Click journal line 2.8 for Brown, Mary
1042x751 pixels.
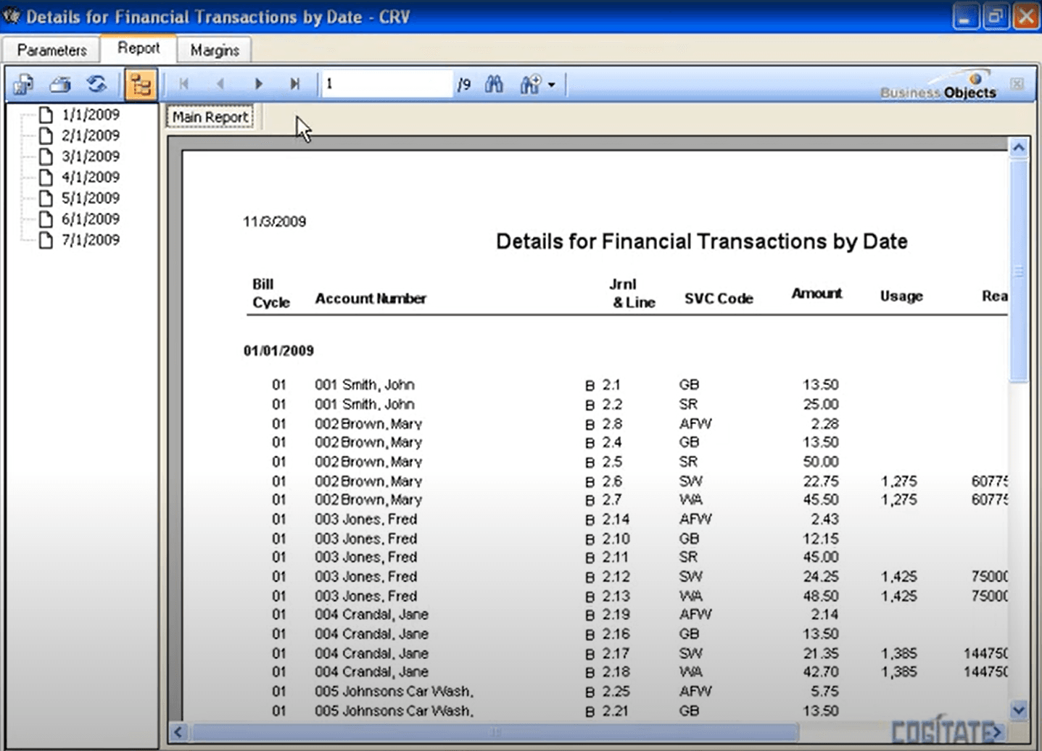[612, 424]
